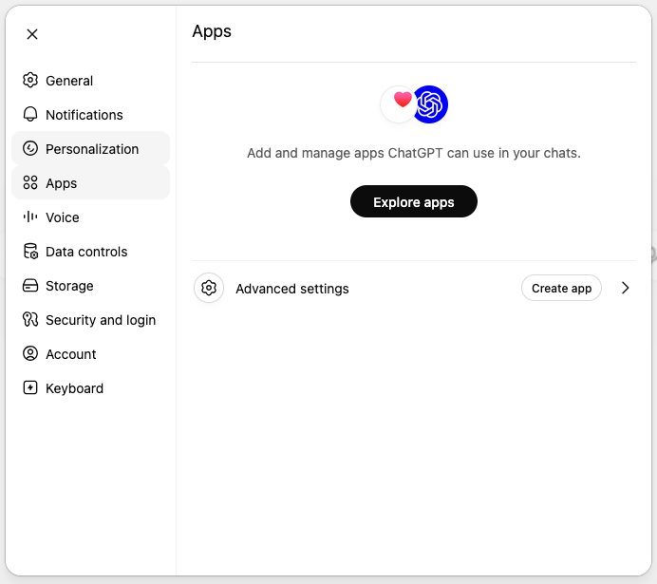Expand Advanced settings with the chevron arrow

625,288
